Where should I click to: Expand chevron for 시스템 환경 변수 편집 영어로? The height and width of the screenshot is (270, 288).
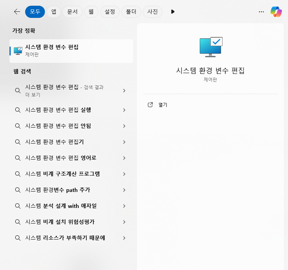pyautogui.click(x=124, y=158)
